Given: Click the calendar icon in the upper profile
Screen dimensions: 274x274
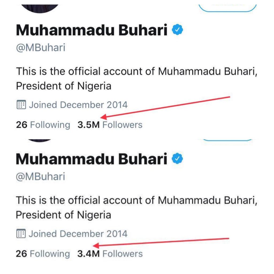Looking at the screenshot, I should [x=21, y=105].
